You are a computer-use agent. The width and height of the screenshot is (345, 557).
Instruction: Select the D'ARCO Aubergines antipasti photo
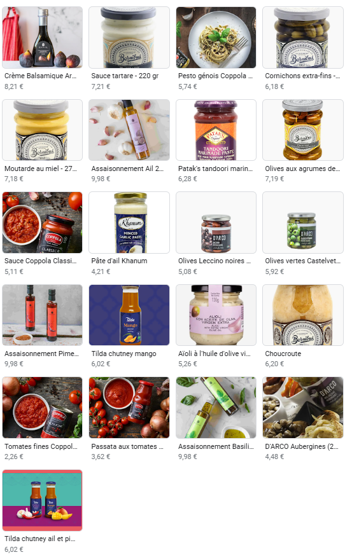tap(303, 408)
